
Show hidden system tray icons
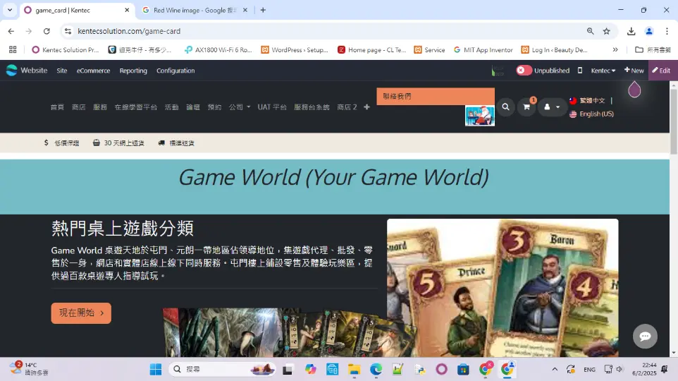click(x=555, y=369)
